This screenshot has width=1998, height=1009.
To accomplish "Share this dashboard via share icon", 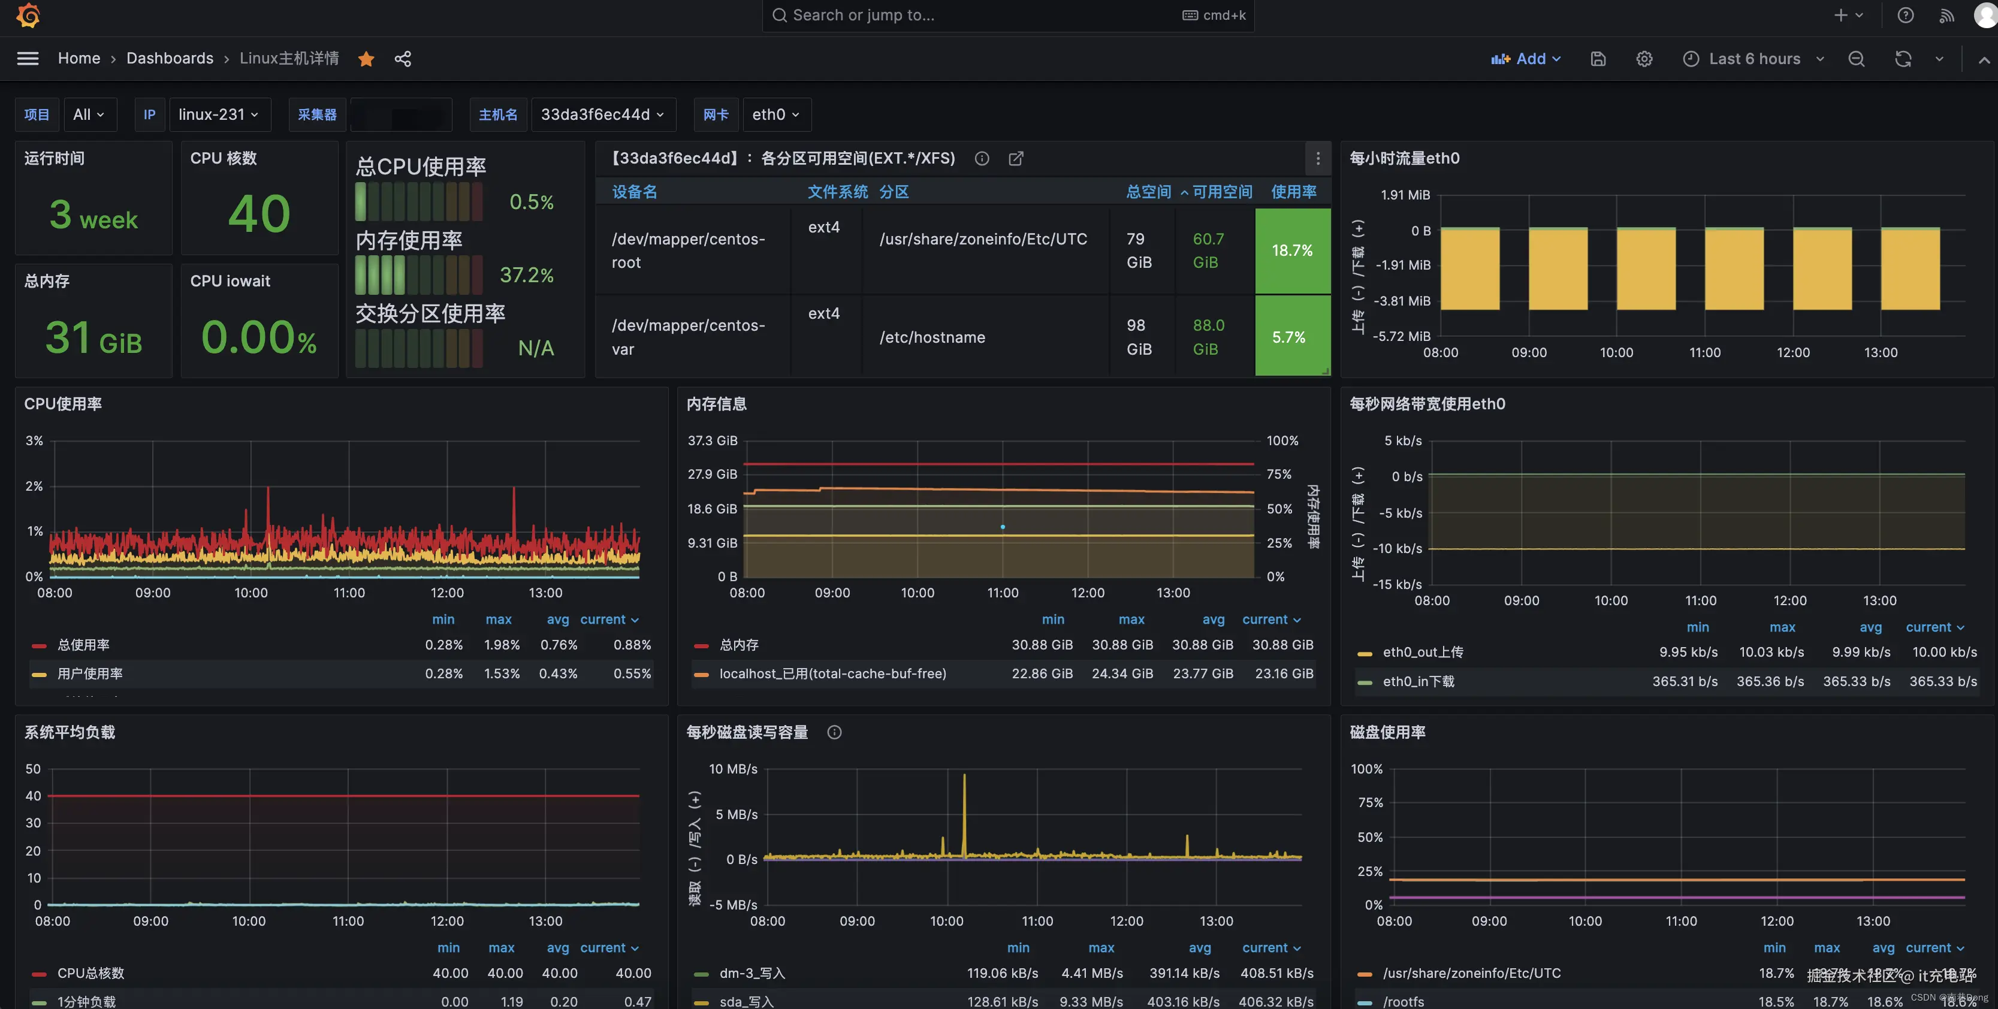I will coord(403,59).
